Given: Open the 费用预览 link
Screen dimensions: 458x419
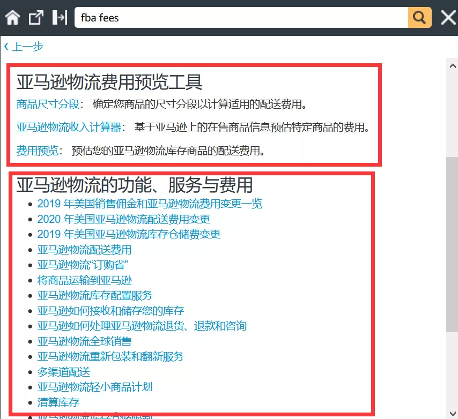Looking at the screenshot, I should (37, 151).
